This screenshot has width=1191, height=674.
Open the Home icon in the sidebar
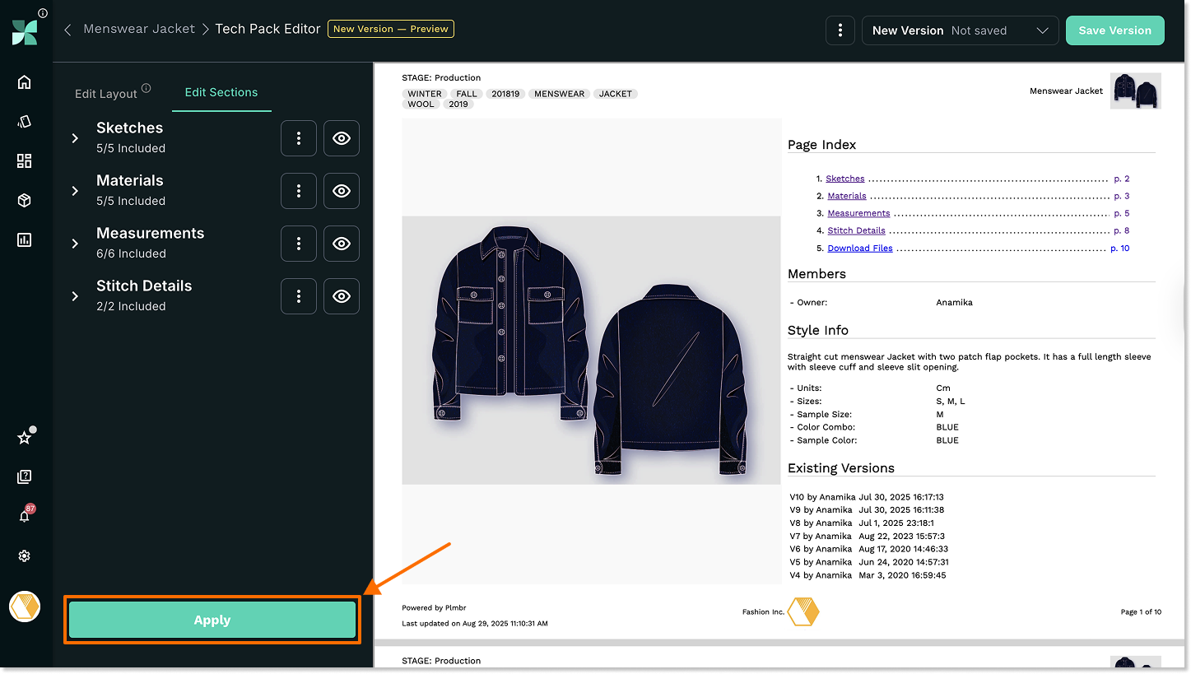click(24, 81)
